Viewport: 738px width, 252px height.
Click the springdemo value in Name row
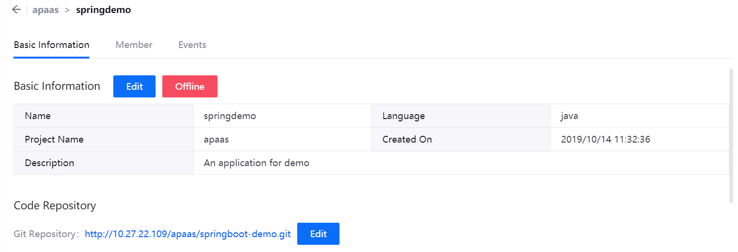(230, 116)
